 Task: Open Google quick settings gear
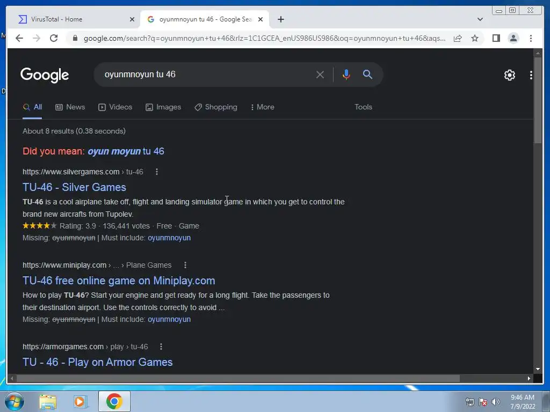click(510, 75)
